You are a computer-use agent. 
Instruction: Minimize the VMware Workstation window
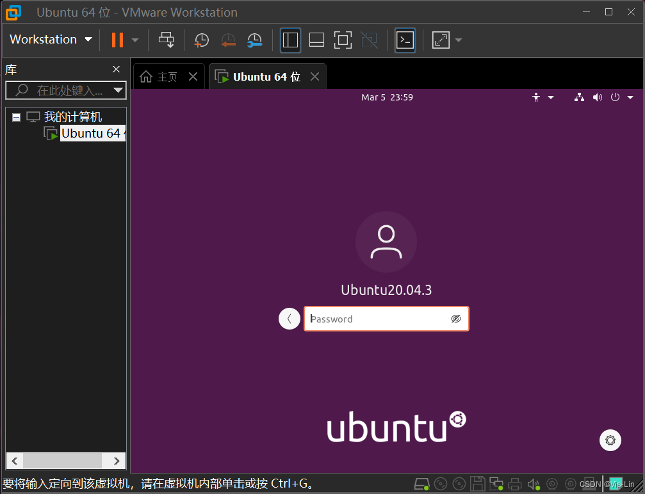click(586, 12)
